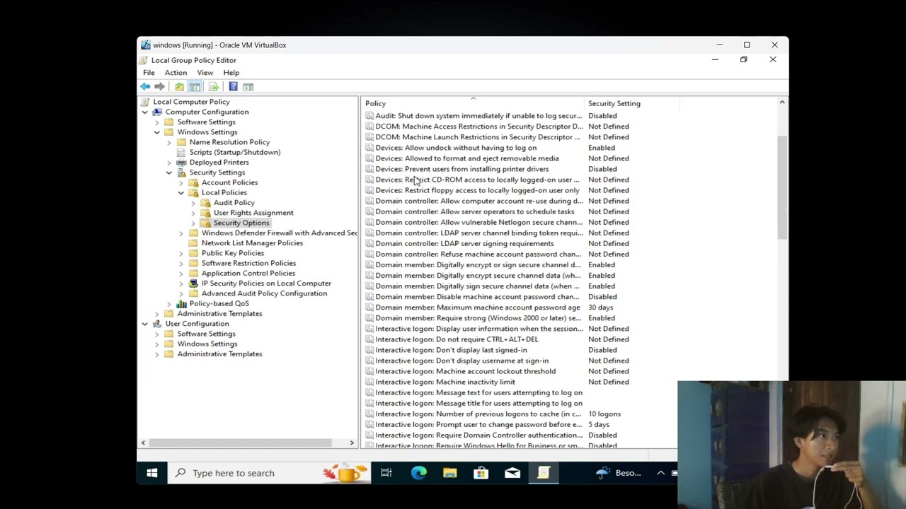Click the Forward arrow toolbar icon
The width and height of the screenshot is (906, 509).
pyautogui.click(x=159, y=86)
